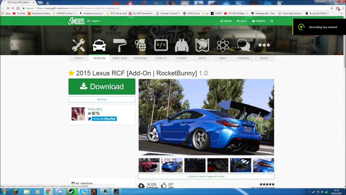Open the More three-dots icon
This screenshot has width=346, height=195.
pyautogui.click(x=264, y=45)
